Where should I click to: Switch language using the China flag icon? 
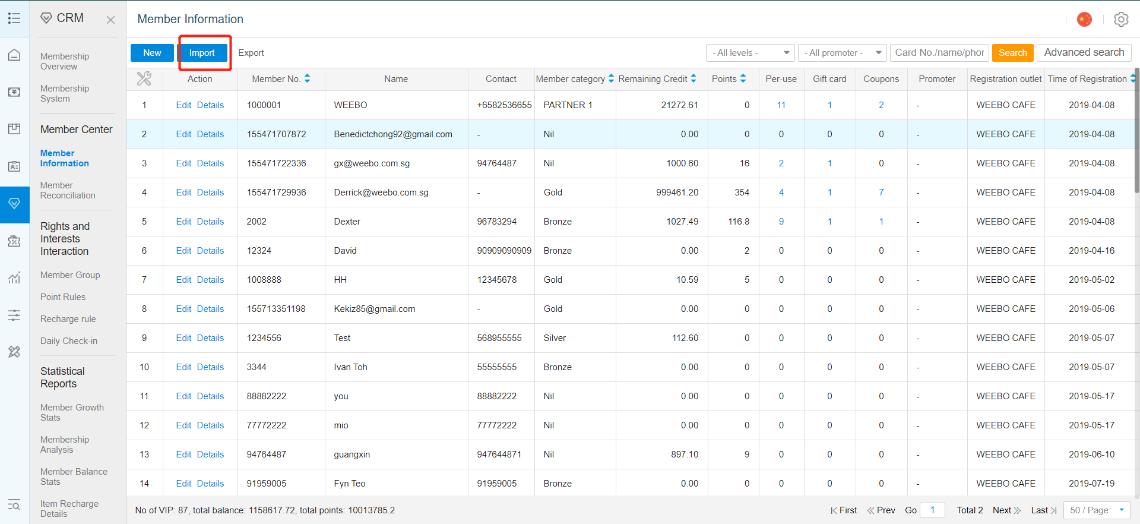click(1084, 19)
